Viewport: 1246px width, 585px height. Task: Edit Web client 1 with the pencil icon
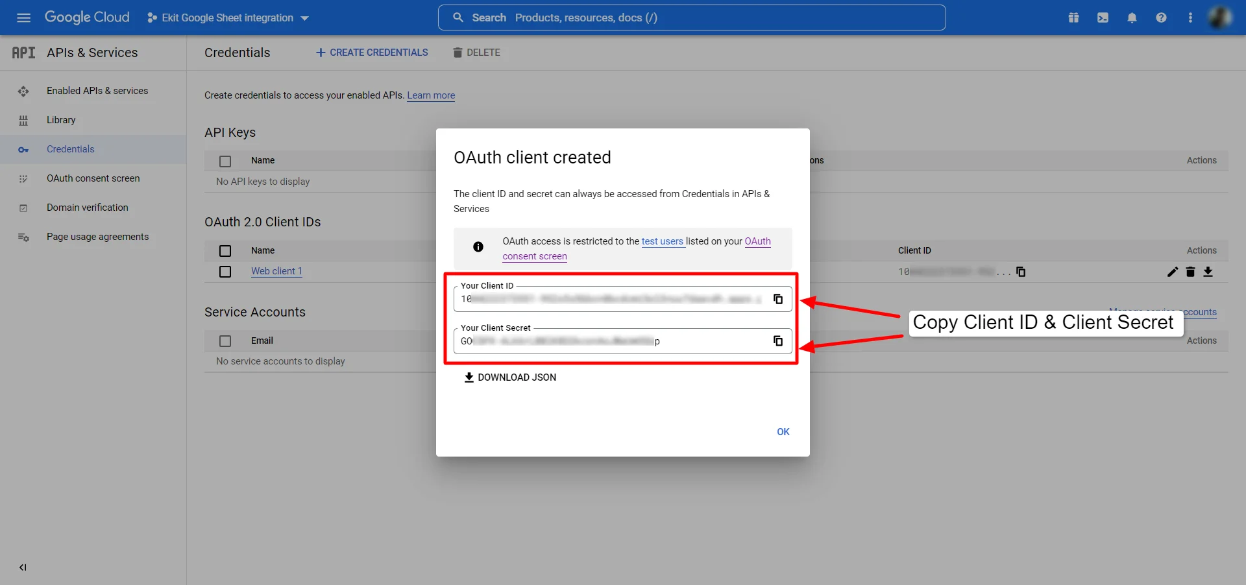[1172, 272]
